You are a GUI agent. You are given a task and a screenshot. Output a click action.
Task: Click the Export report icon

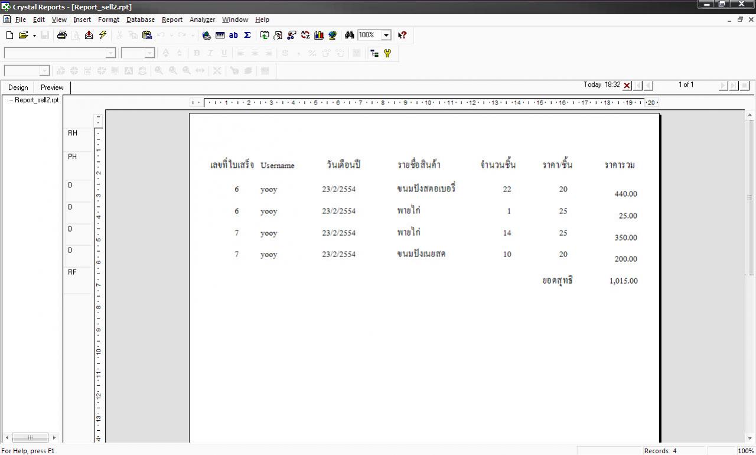89,35
